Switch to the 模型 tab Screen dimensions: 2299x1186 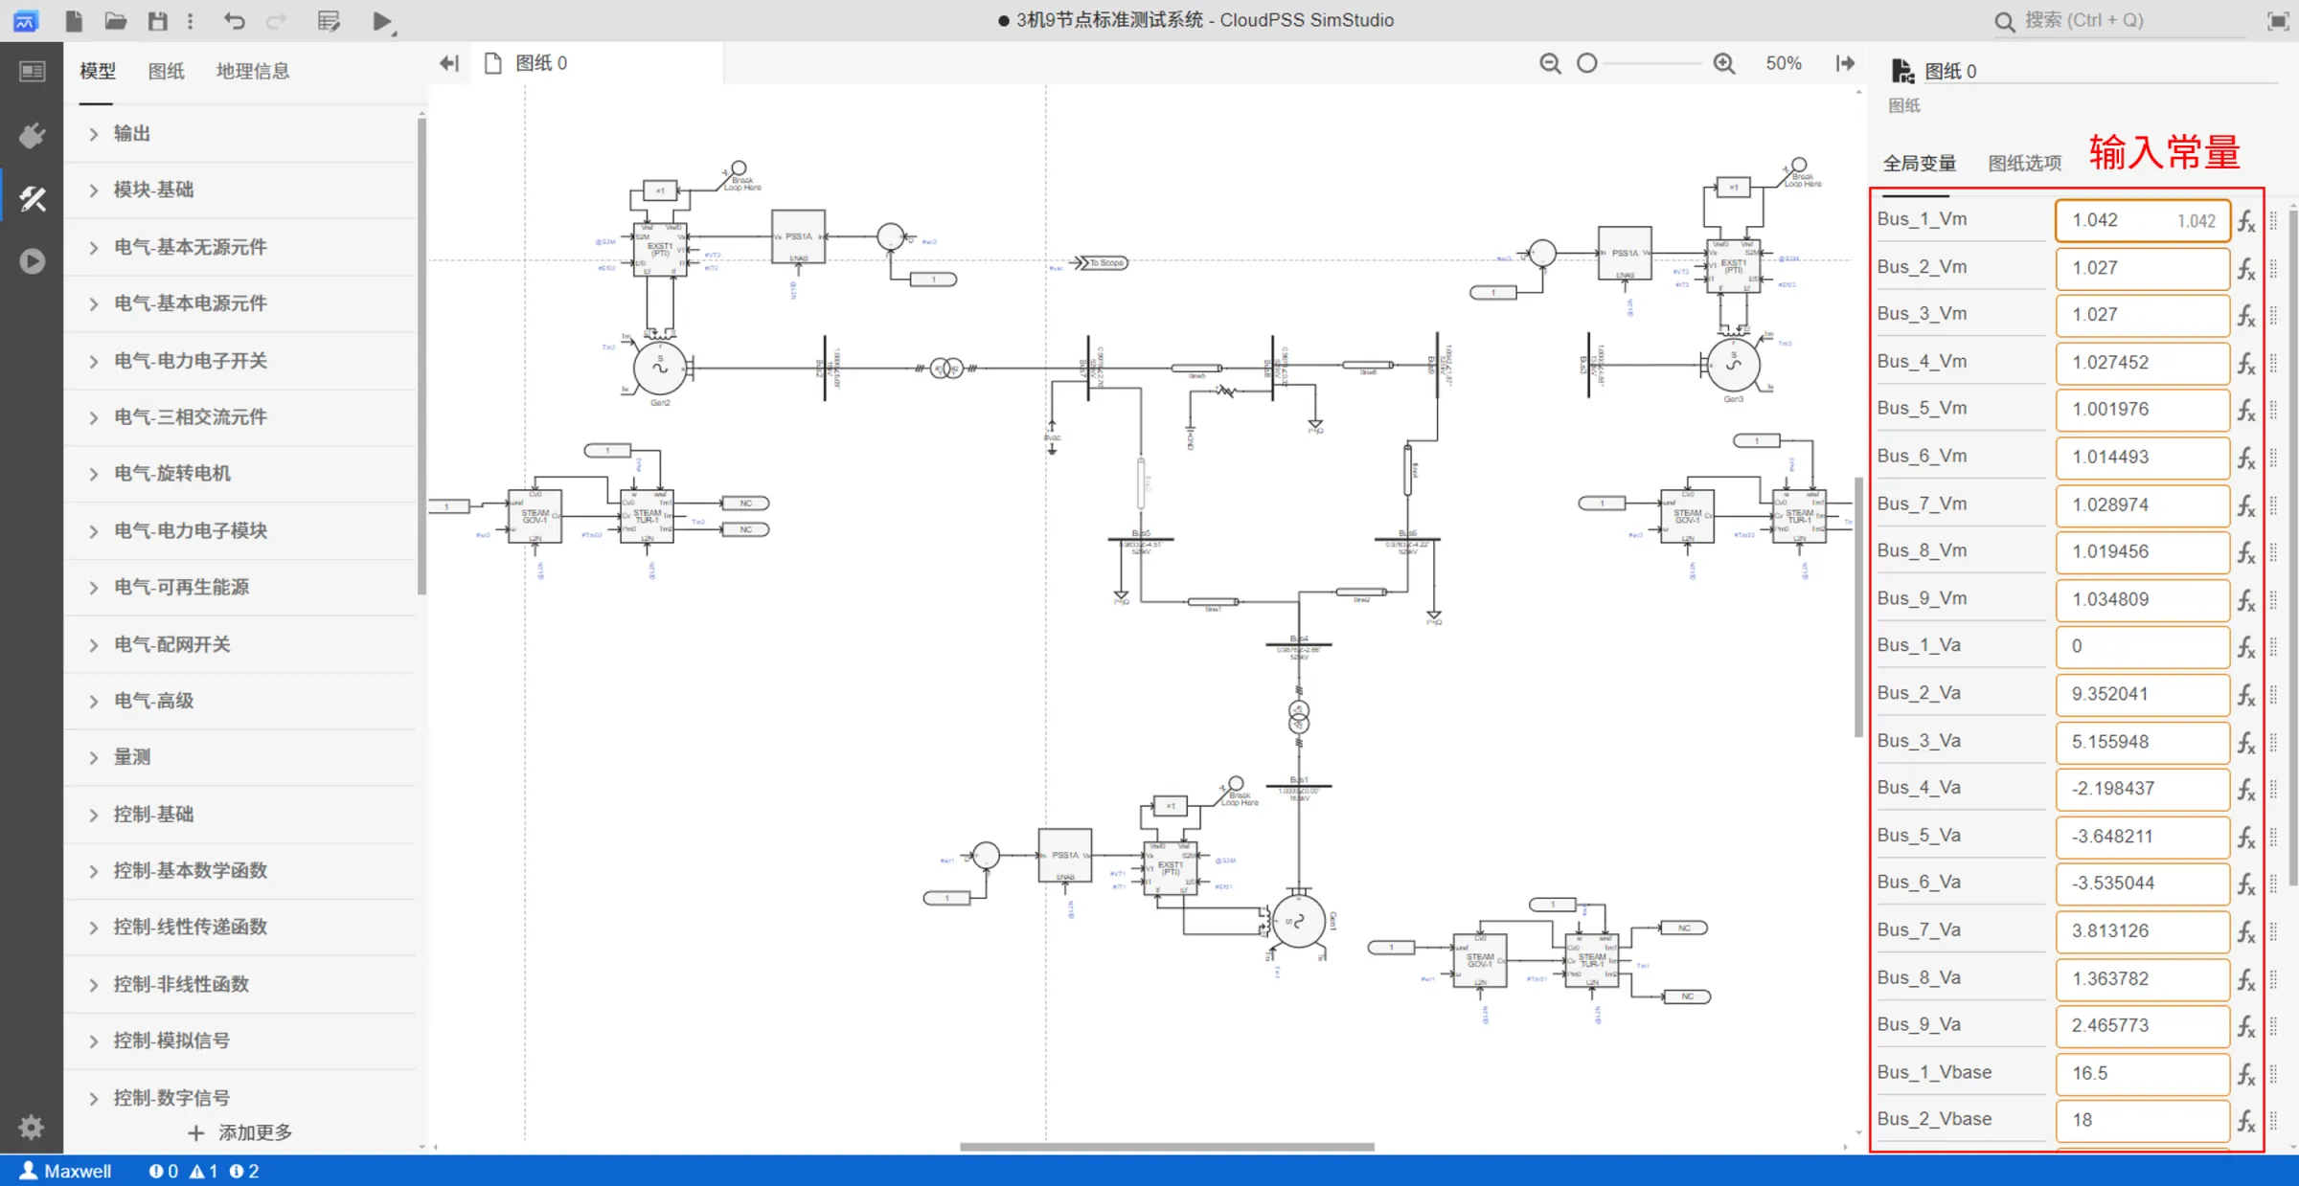[97, 71]
